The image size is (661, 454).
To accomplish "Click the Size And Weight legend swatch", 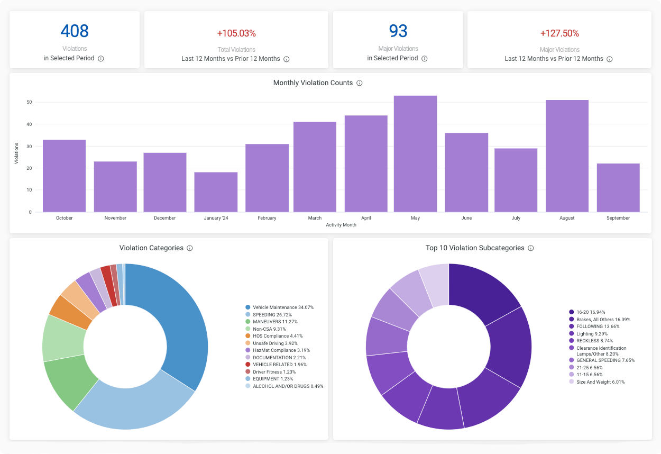I will [572, 382].
